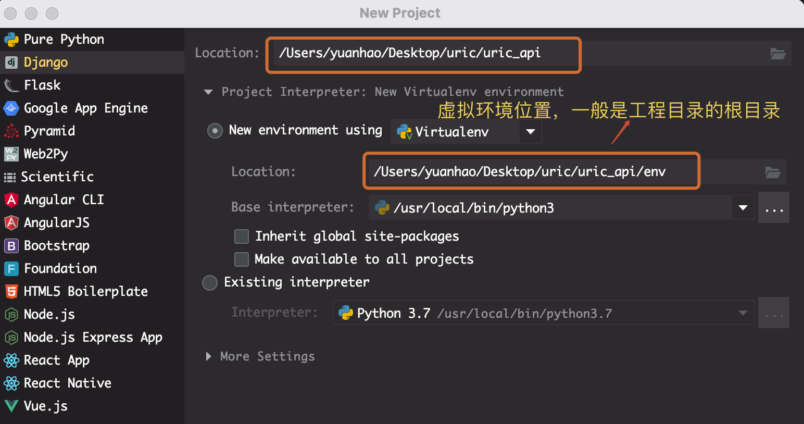
Task: Select the Node.js Express App row
Action: [92, 338]
